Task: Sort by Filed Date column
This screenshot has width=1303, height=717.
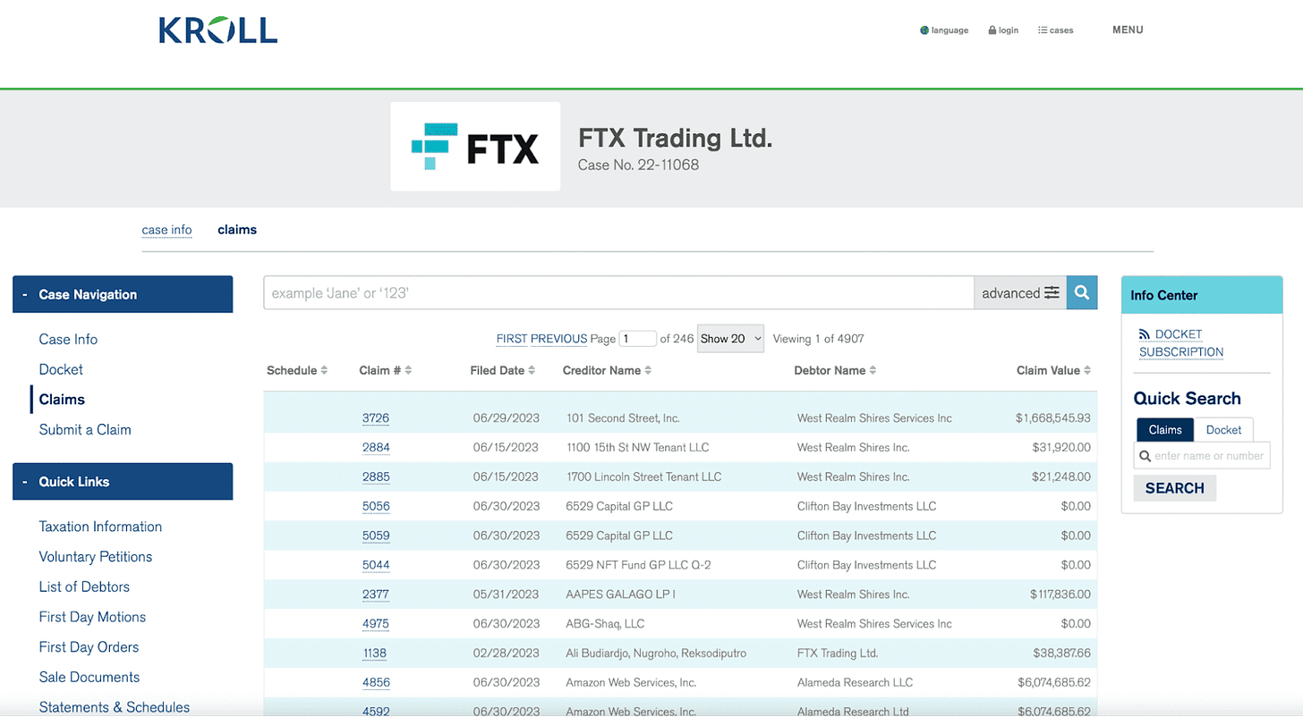Action: (503, 370)
